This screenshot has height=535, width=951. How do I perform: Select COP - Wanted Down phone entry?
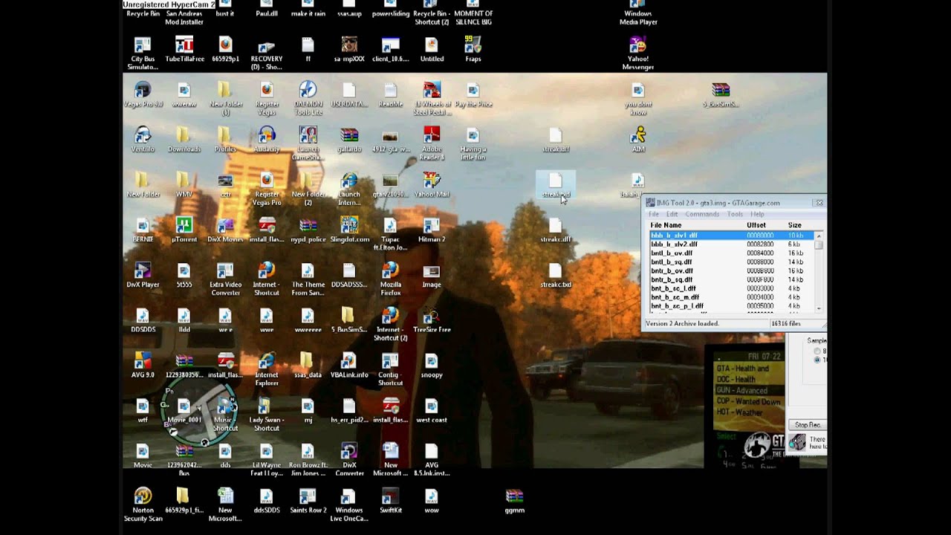point(748,401)
